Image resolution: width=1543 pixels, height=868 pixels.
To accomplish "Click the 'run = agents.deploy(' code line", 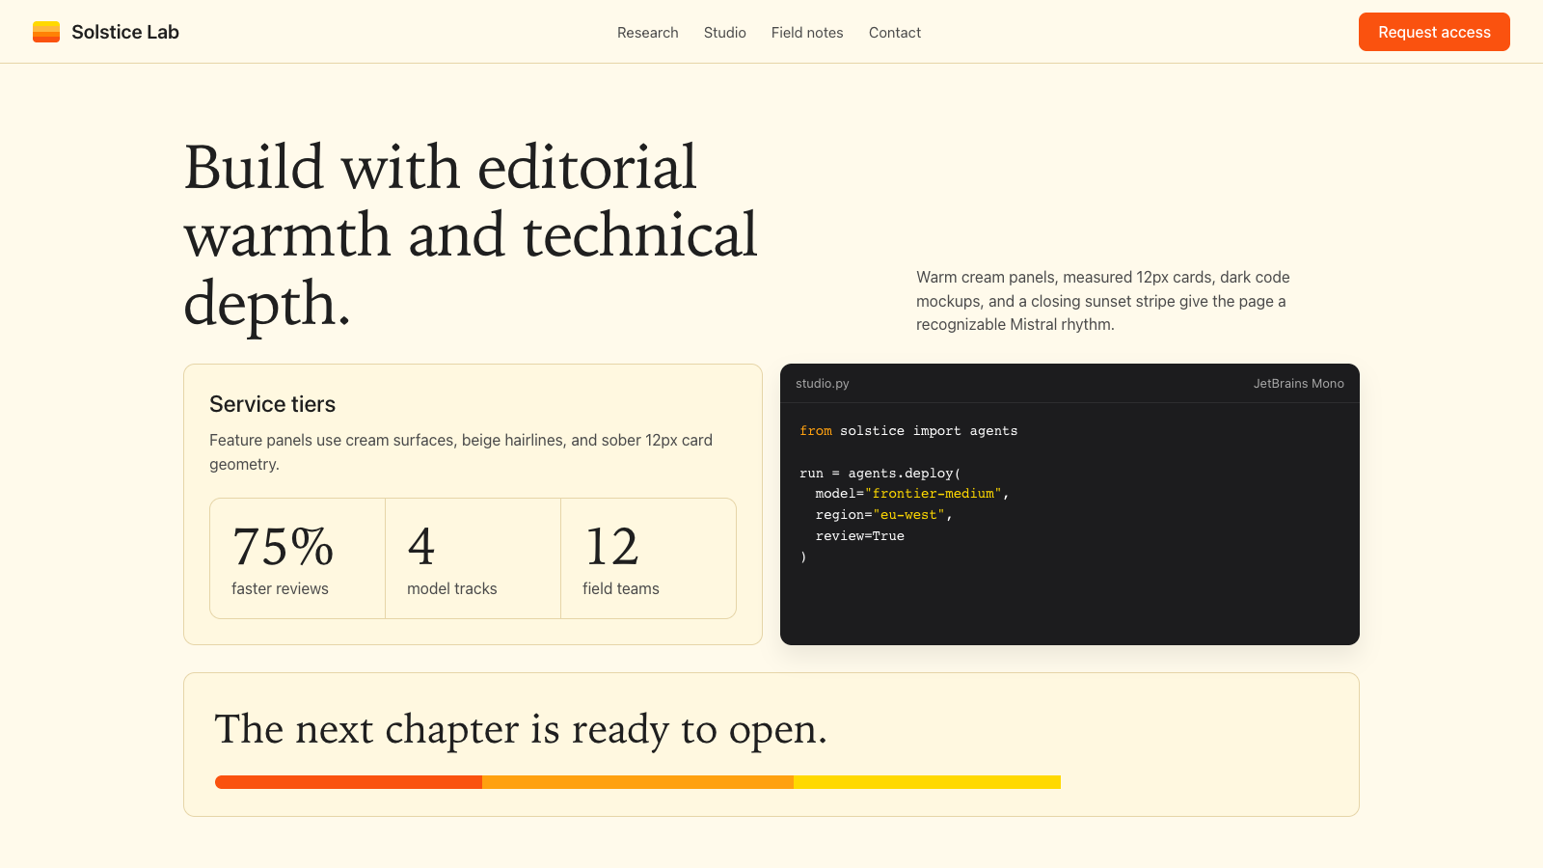I will (x=880, y=474).
